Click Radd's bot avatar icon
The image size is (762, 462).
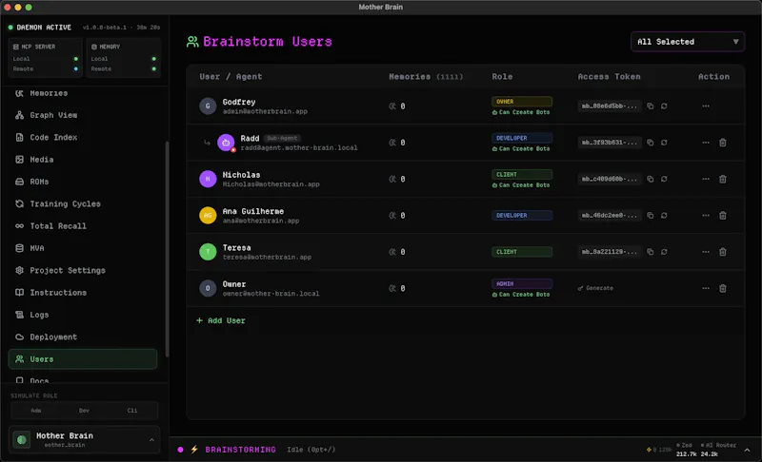click(226, 143)
